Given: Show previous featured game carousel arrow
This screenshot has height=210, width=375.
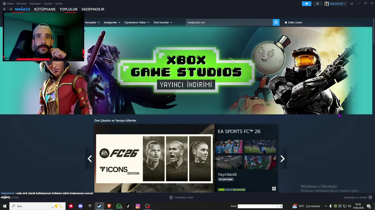Looking at the screenshot, I should pos(90,159).
